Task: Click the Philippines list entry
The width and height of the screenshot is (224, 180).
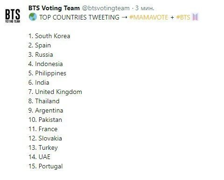Action: (x=47, y=73)
